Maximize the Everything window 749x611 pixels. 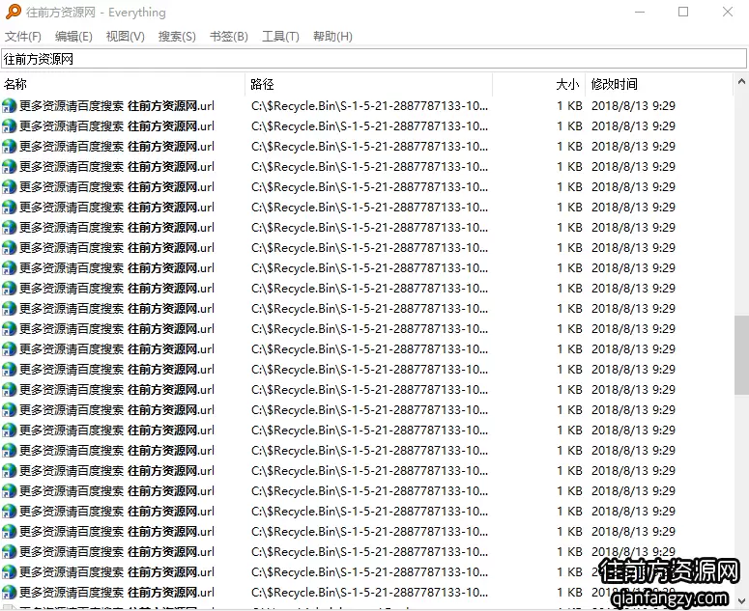tap(683, 12)
